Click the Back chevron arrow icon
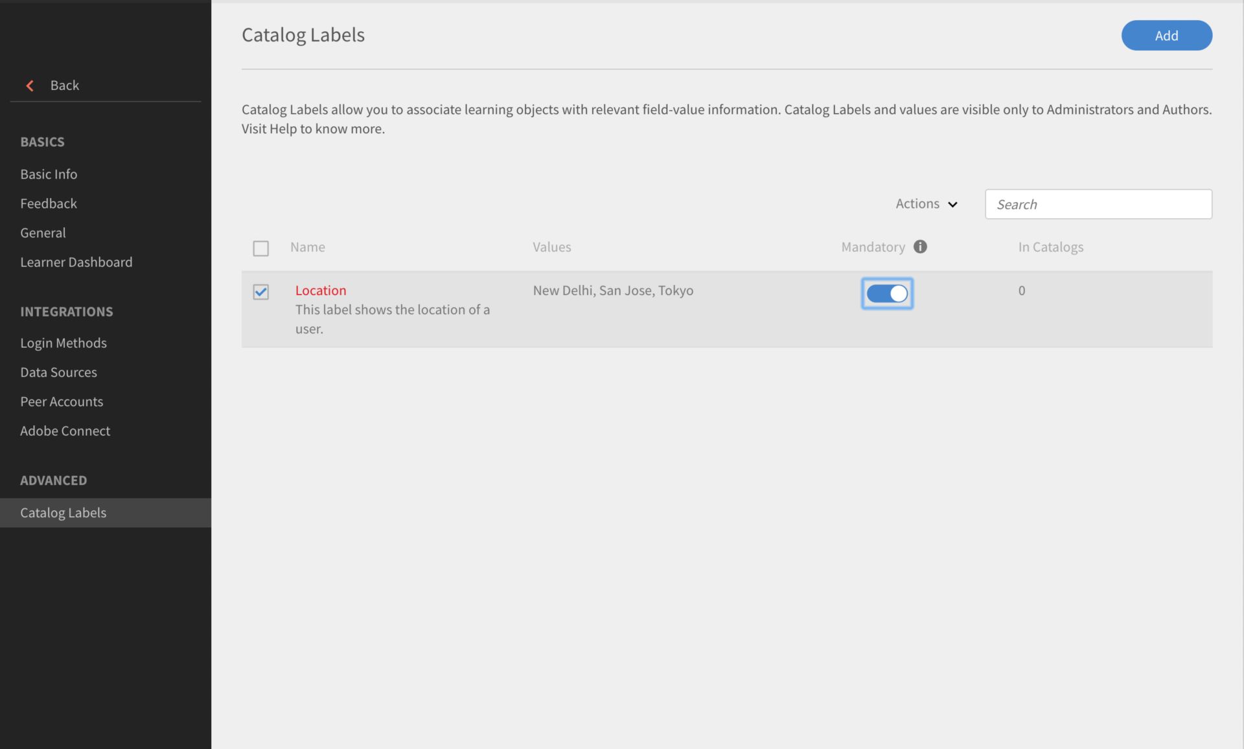 [x=30, y=85]
